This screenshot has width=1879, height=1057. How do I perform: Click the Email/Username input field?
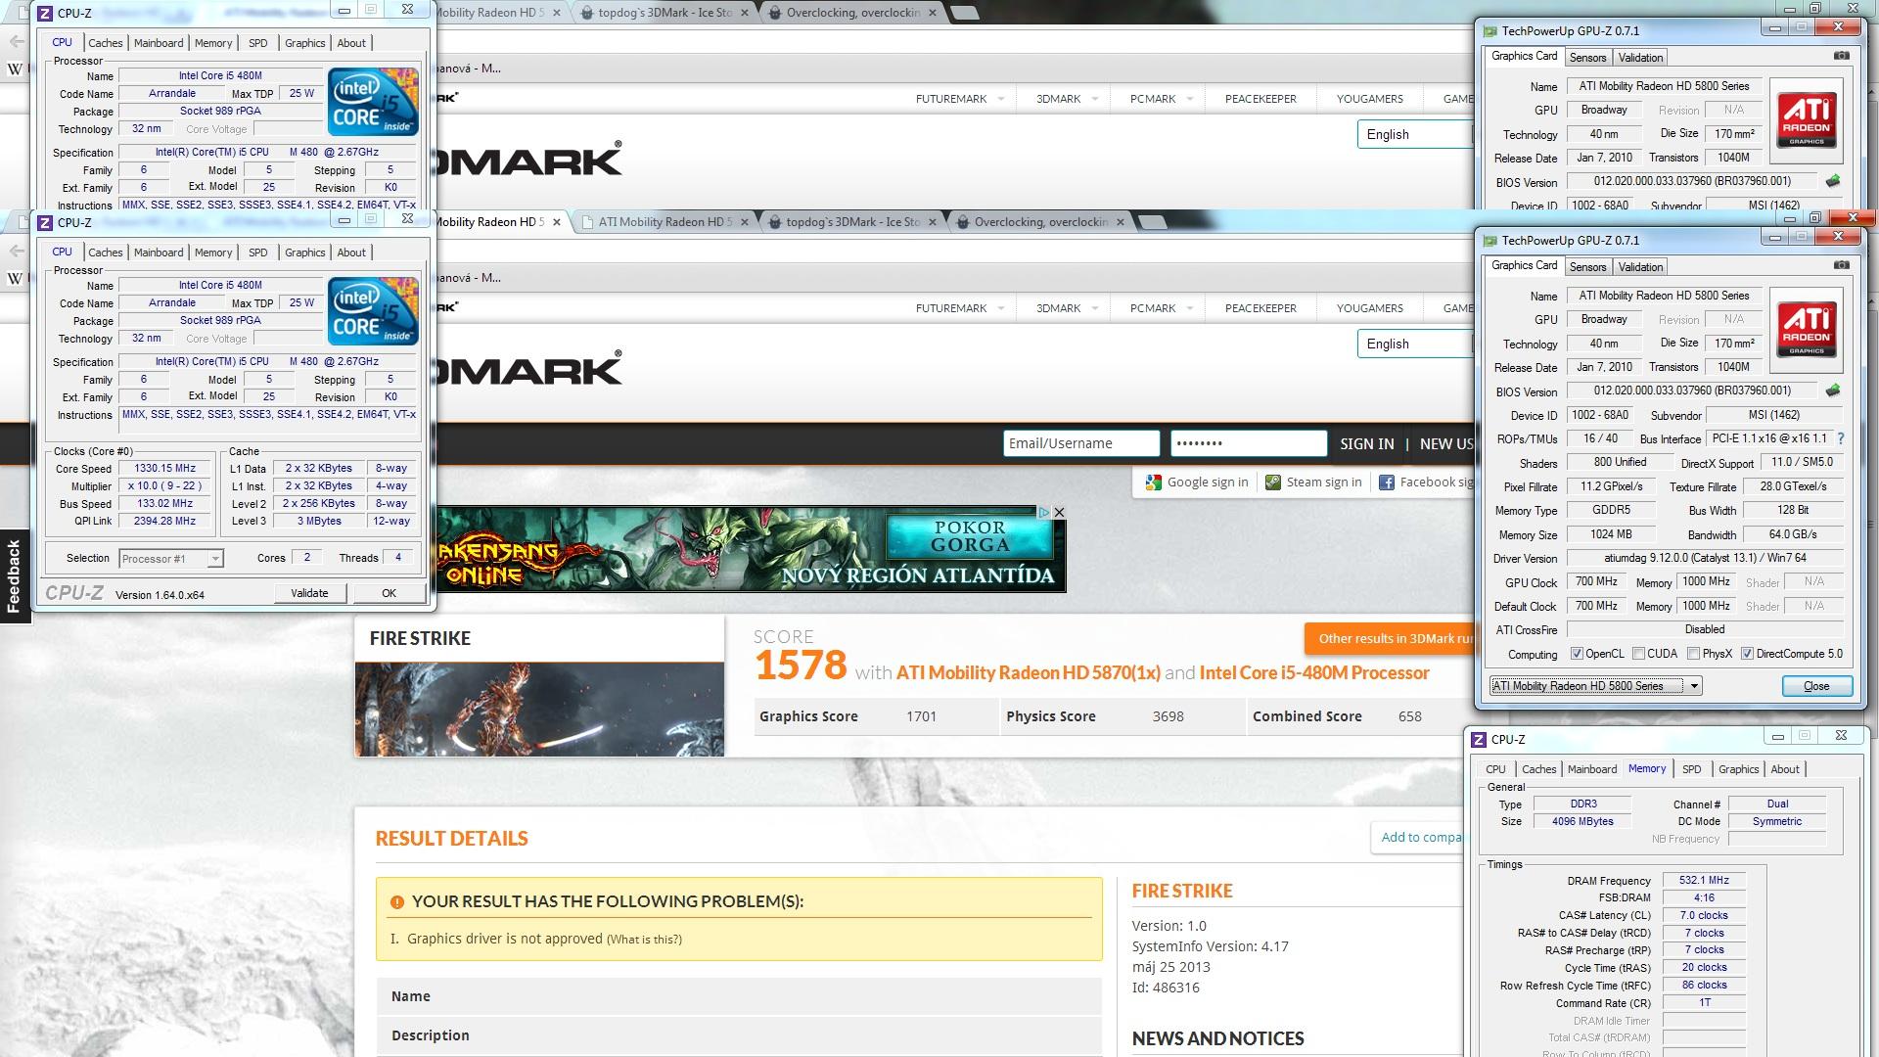click(x=1081, y=443)
